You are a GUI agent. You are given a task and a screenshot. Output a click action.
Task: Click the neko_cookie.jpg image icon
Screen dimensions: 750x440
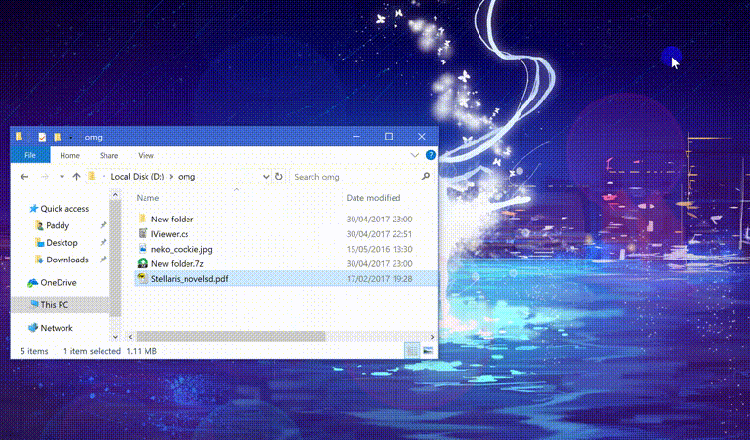coord(143,249)
